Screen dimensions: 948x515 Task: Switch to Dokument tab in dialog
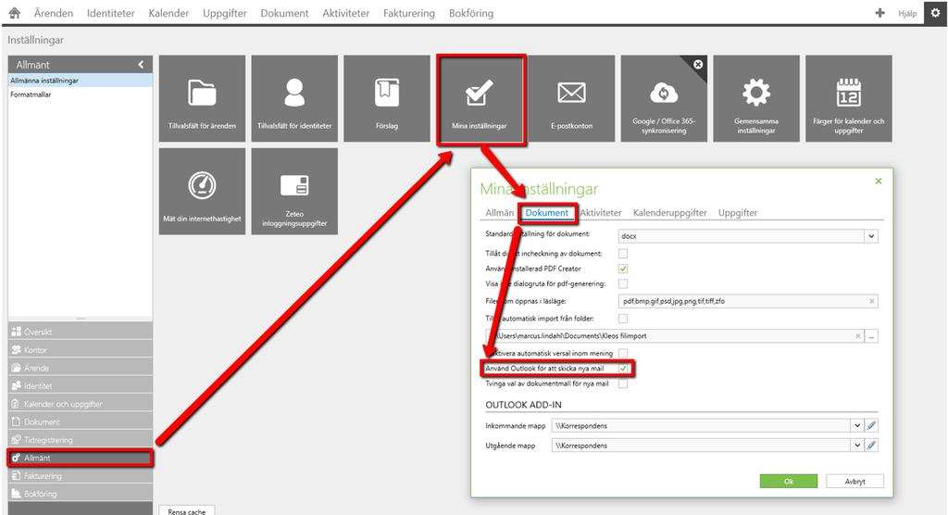(546, 212)
